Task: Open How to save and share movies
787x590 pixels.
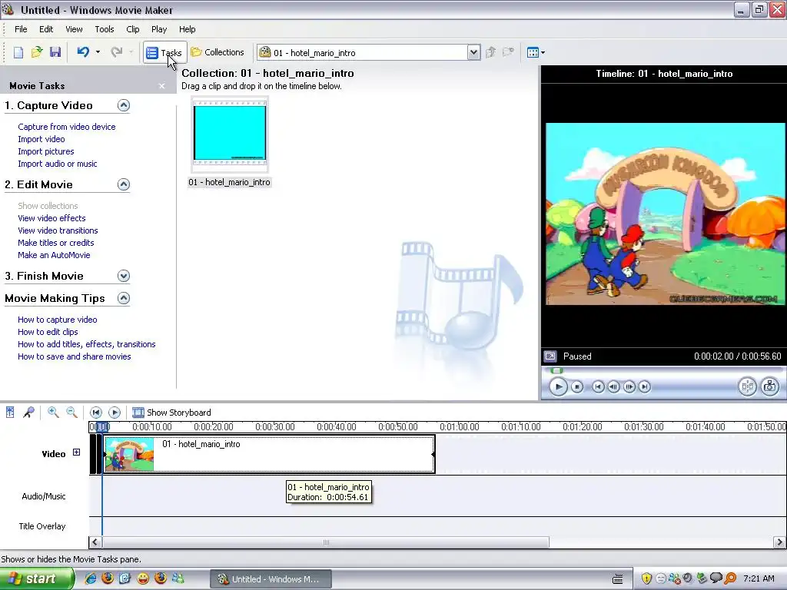Action: (75, 356)
